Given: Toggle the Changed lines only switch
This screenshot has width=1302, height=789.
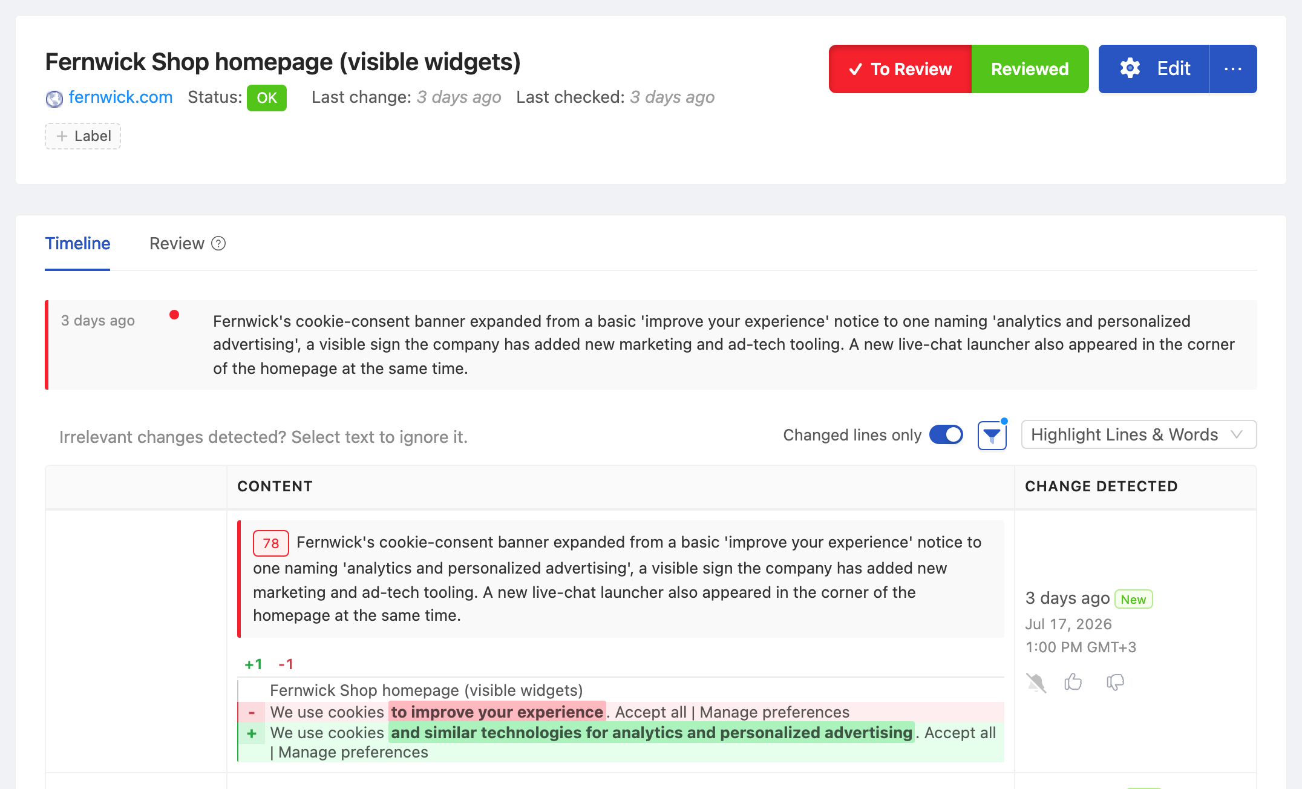Looking at the screenshot, I should click(946, 434).
